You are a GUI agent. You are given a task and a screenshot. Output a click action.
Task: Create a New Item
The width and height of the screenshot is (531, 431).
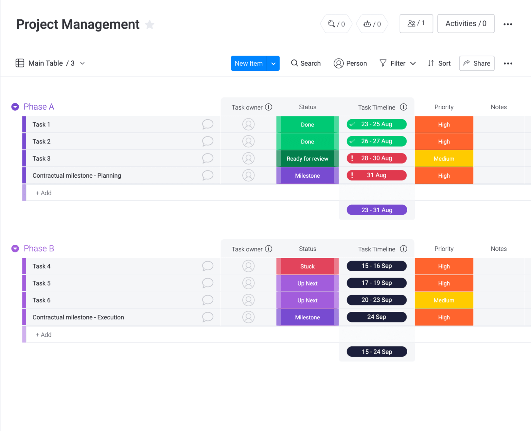point(249,63)
